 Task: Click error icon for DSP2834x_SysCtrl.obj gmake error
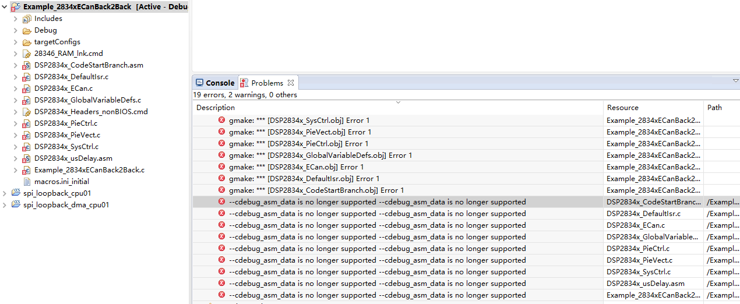[221, 121]
